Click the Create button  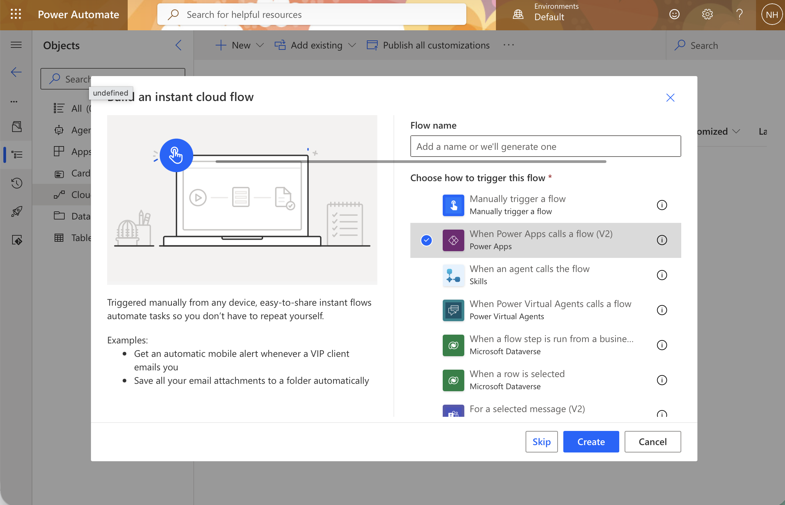(x=591, y=442)
